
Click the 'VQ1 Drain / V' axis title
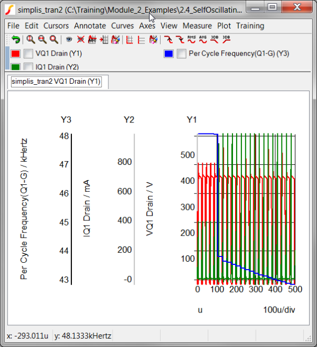pyautogui.click(x=150, y=209)
